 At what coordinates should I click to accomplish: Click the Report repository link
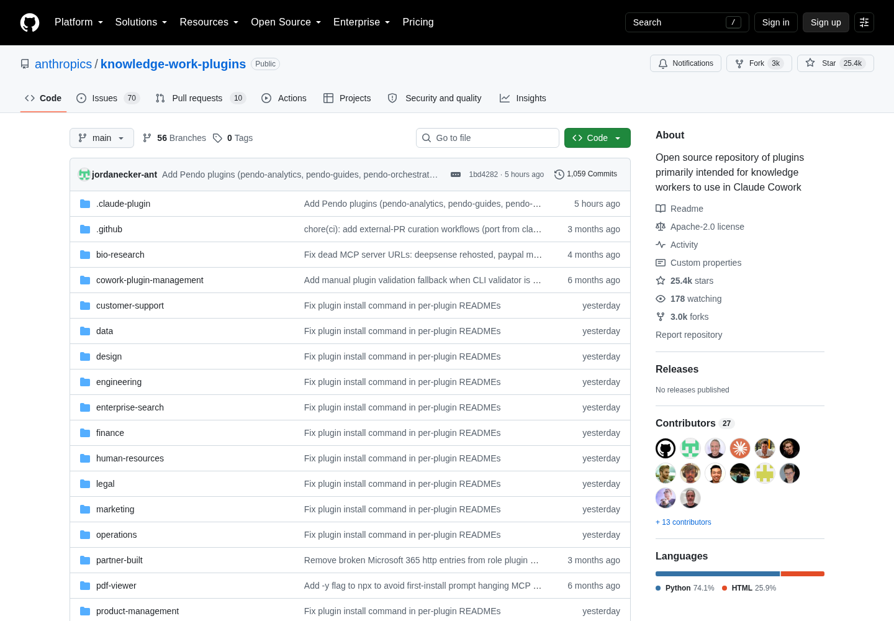(689, 335)
